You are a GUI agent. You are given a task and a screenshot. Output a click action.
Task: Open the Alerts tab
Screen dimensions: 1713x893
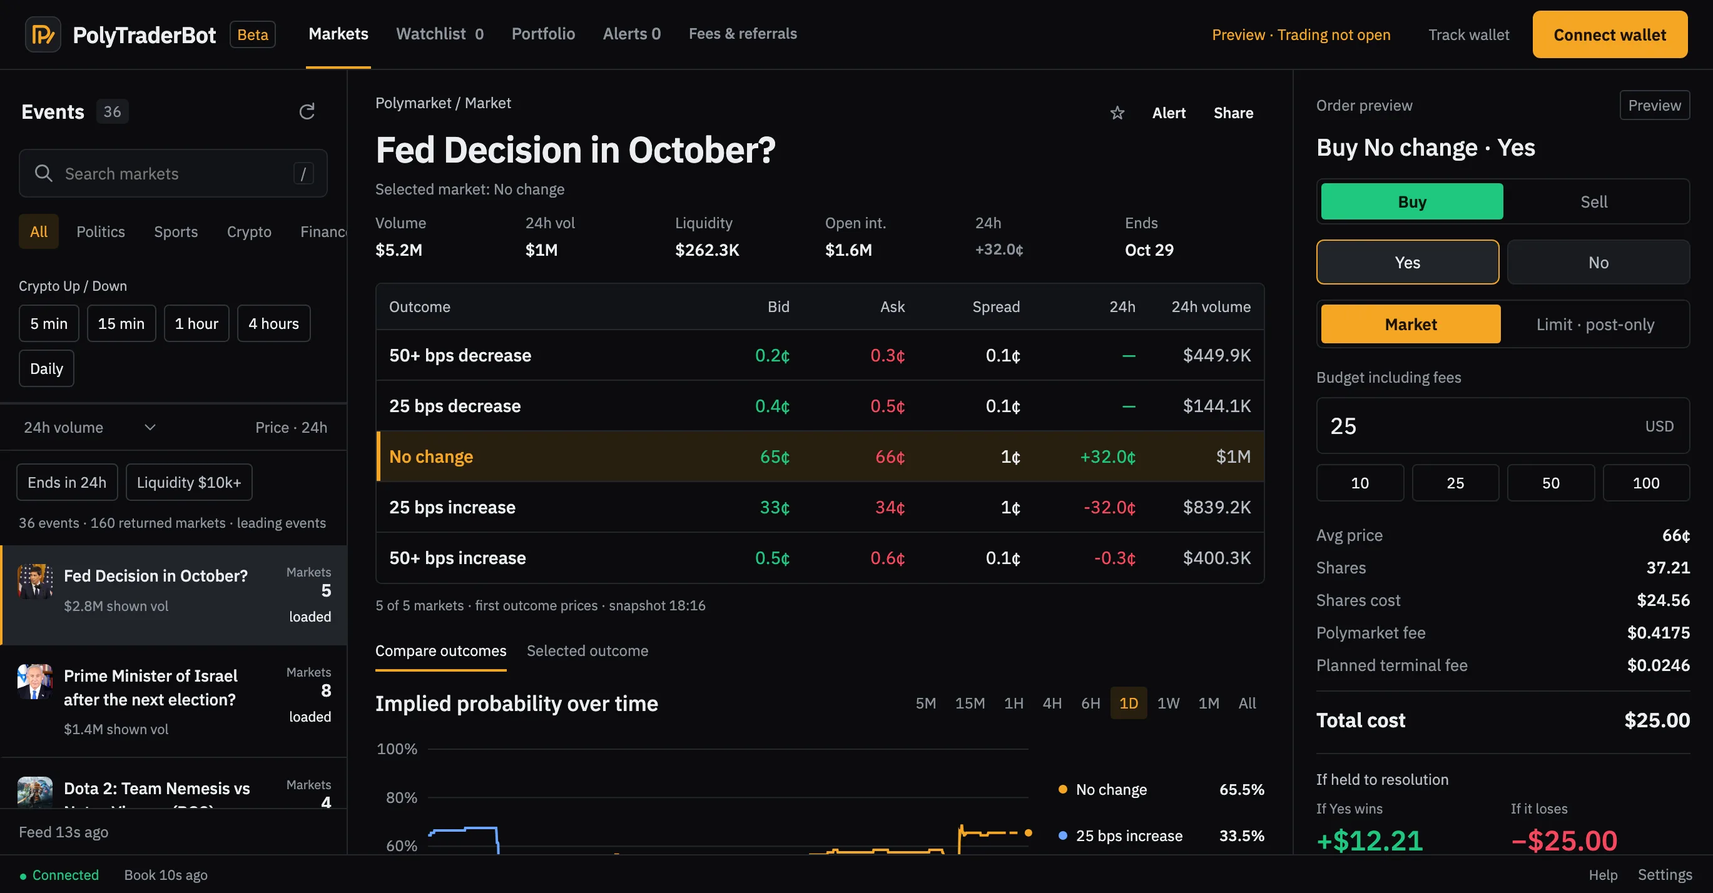click(632, 34)
